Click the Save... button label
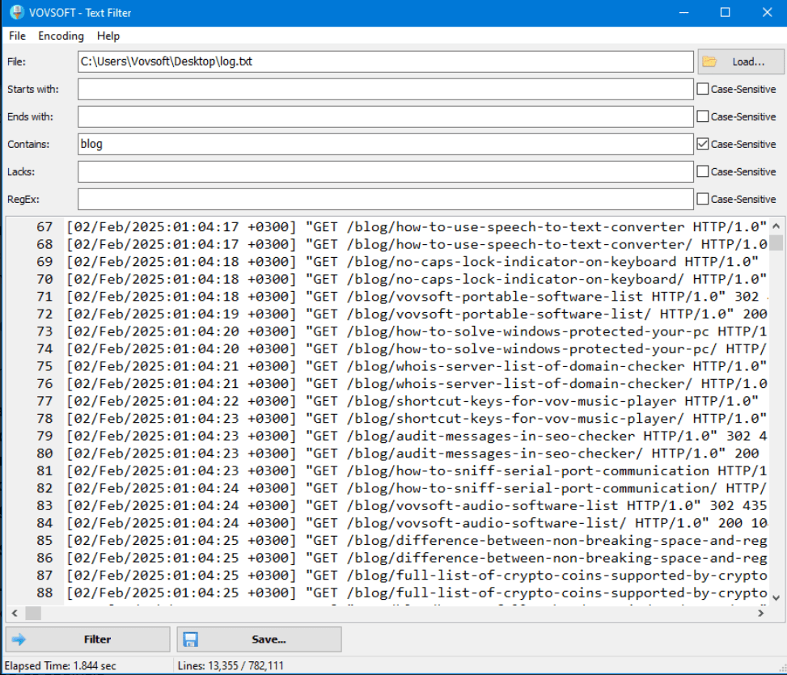The height and width of the screenshot is (675, 787). click(269, 639)
